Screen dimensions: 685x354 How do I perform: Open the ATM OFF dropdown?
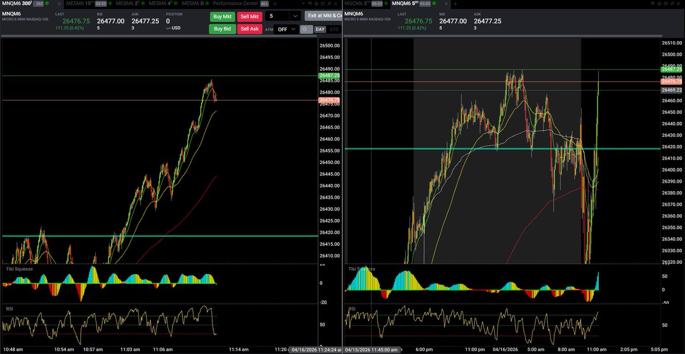pos(286,29)
